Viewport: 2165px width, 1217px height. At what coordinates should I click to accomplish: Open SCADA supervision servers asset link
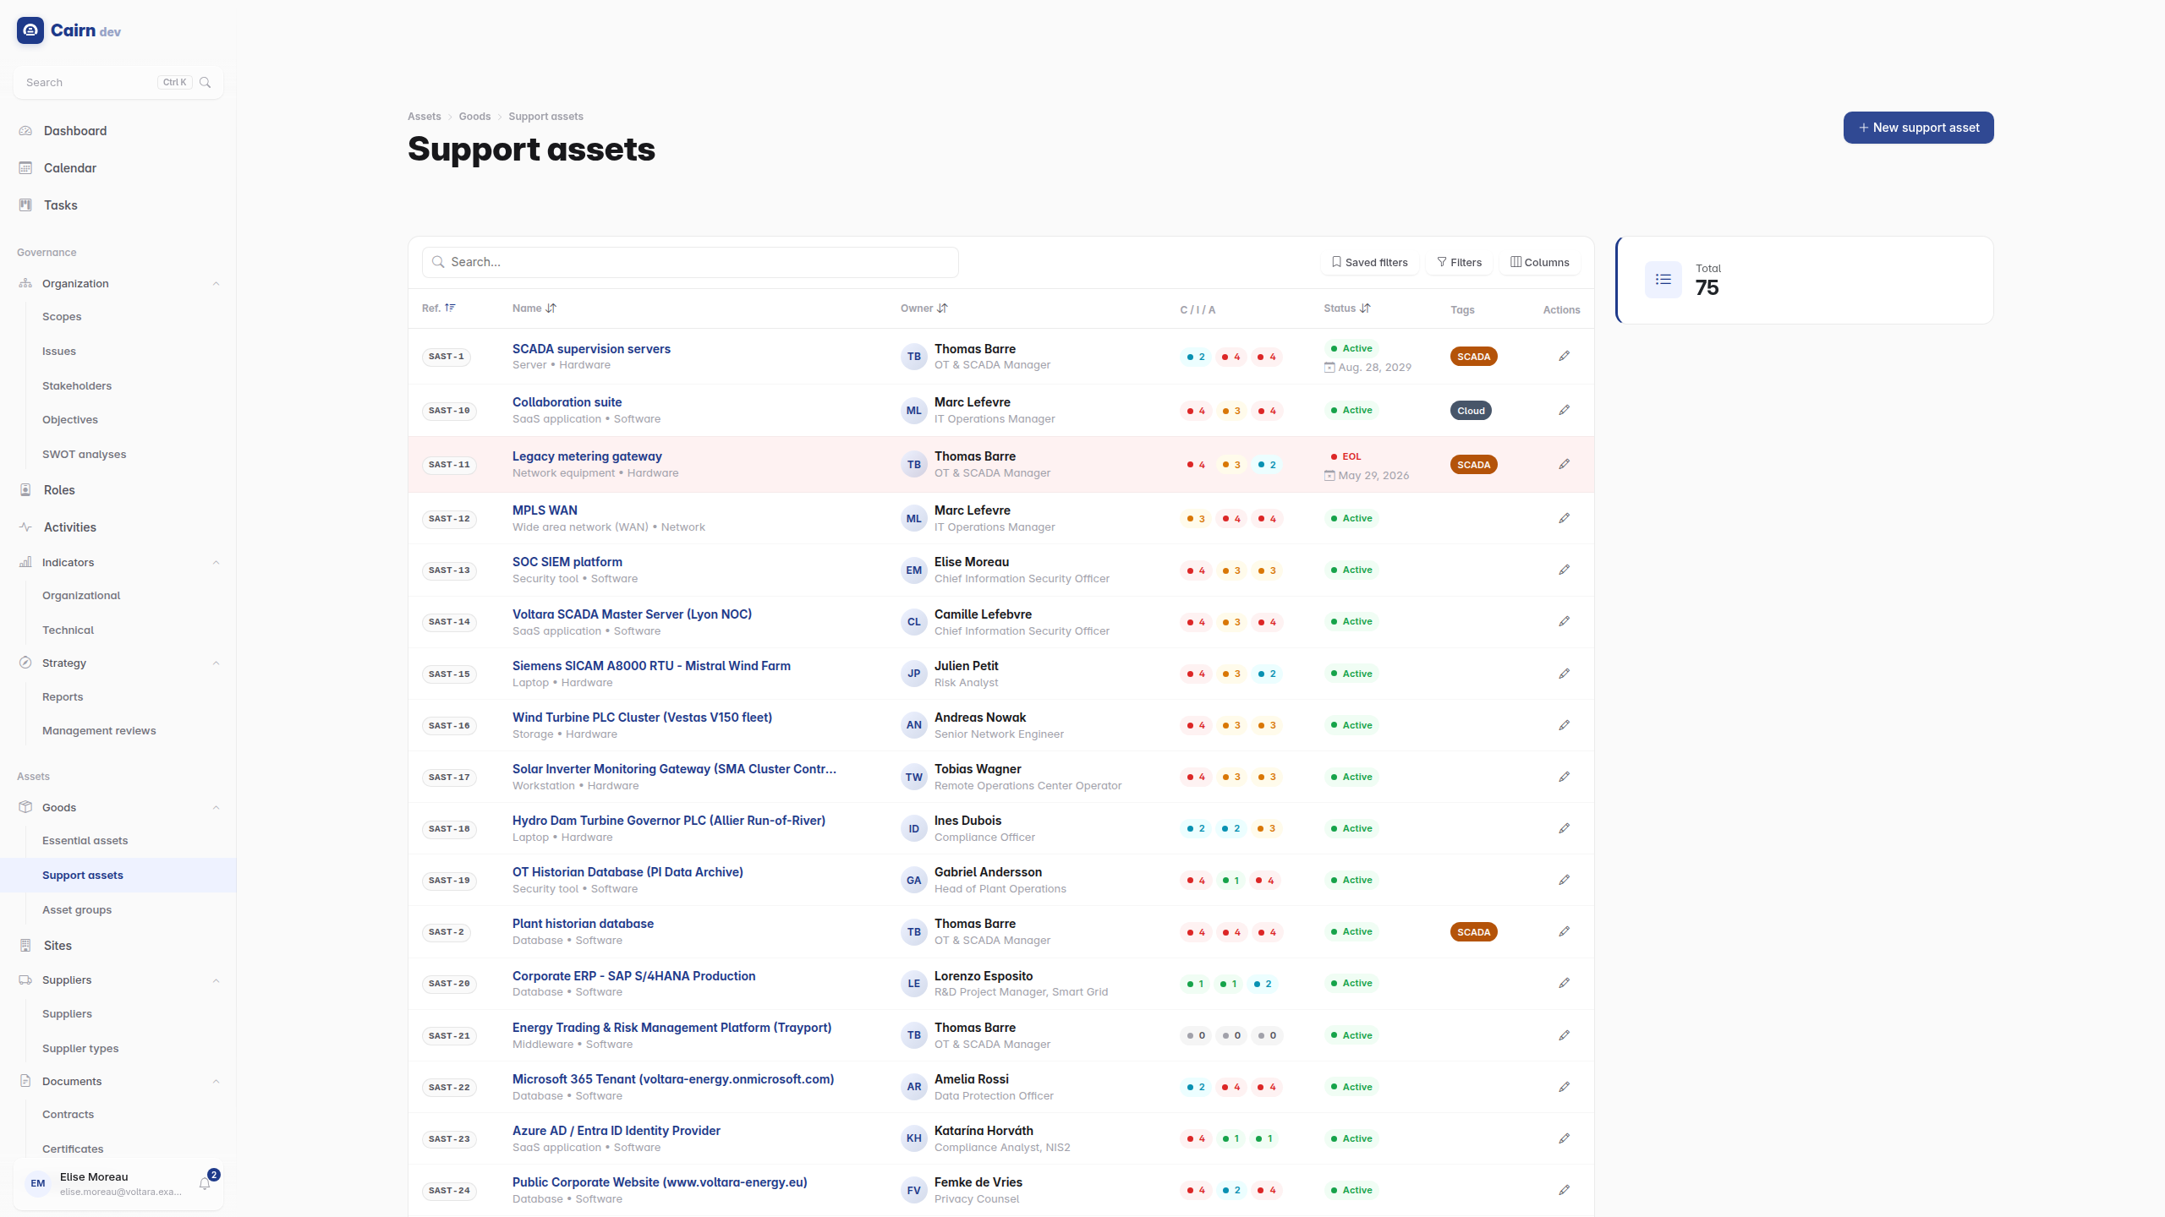(x=591, y=349)
